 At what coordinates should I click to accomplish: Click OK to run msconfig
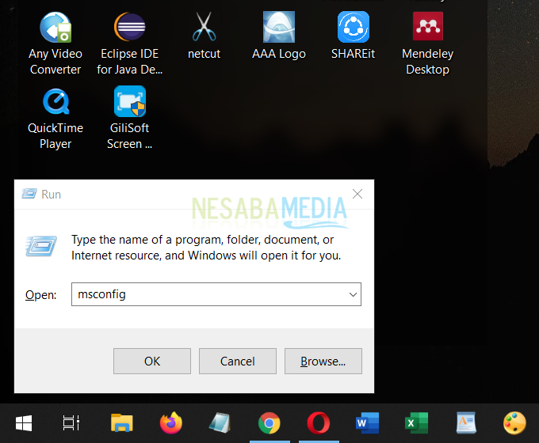152,361
